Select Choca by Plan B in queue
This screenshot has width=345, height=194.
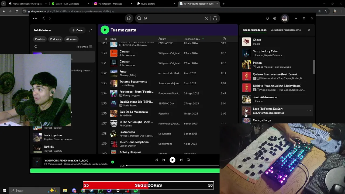tap(277, 42)
